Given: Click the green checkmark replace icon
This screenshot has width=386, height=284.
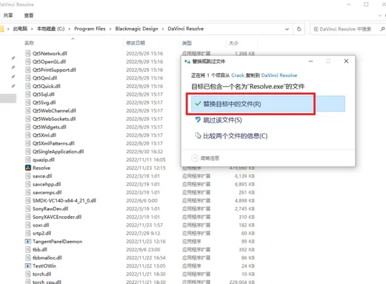Looking at the screenshot, I should pos(198,104).
